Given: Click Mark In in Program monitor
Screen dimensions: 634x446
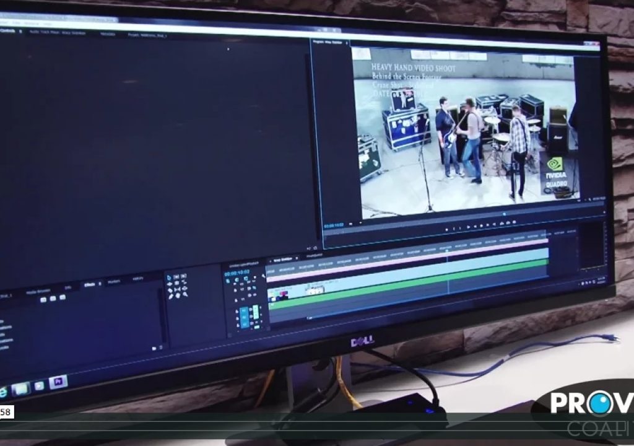Looking at the screenshot, I should pos(454,228).
